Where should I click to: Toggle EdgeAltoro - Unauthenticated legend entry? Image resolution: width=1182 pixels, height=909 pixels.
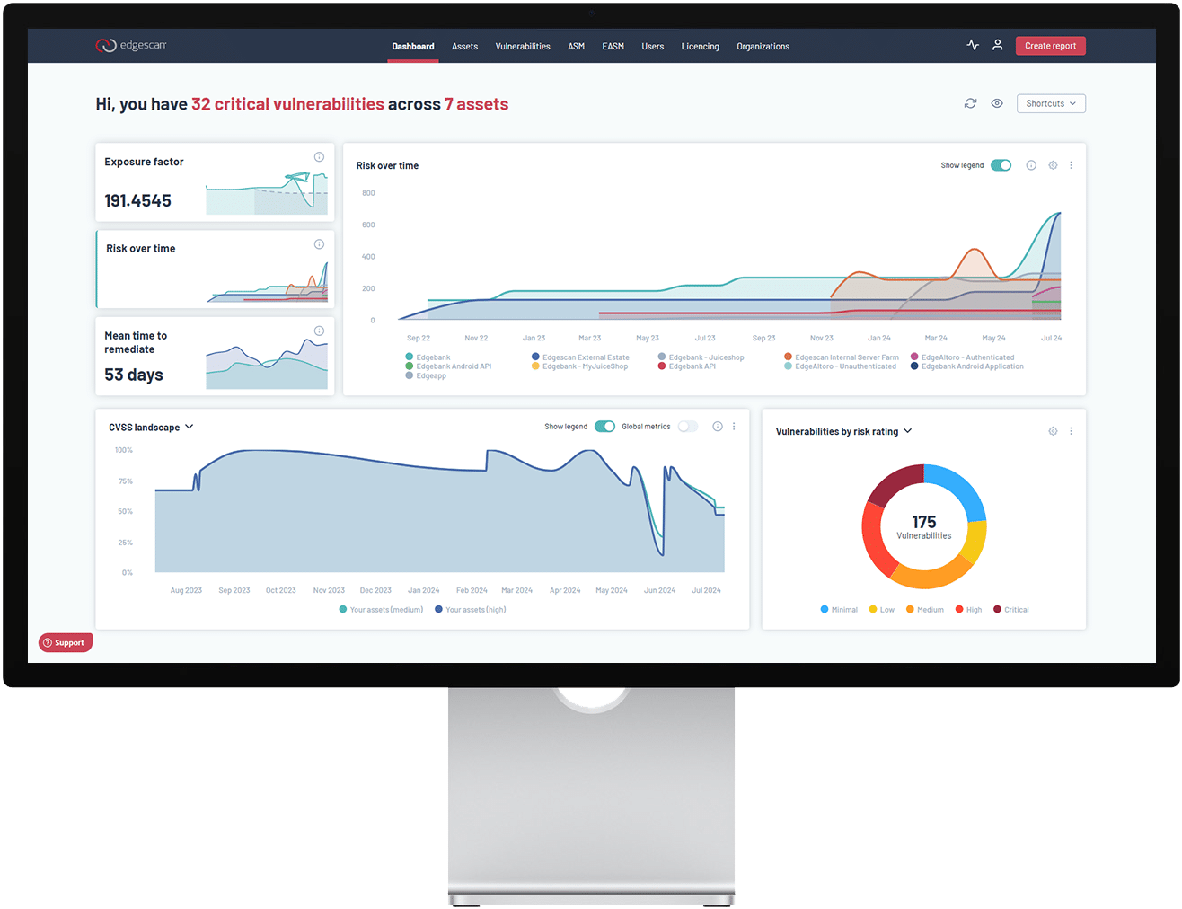point(840,366)
